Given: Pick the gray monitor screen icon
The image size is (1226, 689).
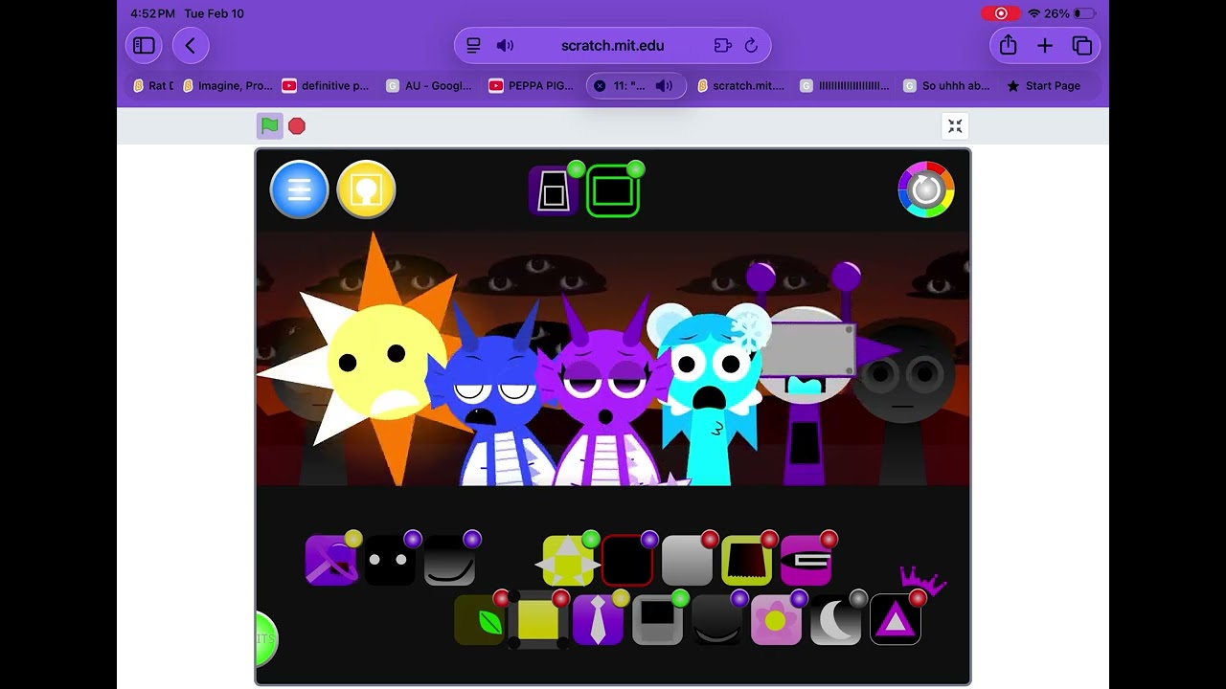Looking at the screenshot, I should (x=657, y=619).
